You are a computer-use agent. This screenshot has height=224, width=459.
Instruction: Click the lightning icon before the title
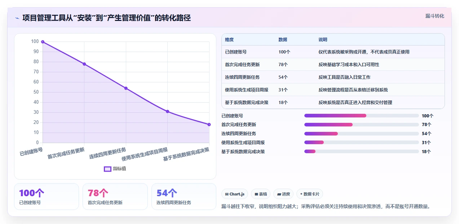(x=17, y=18)
